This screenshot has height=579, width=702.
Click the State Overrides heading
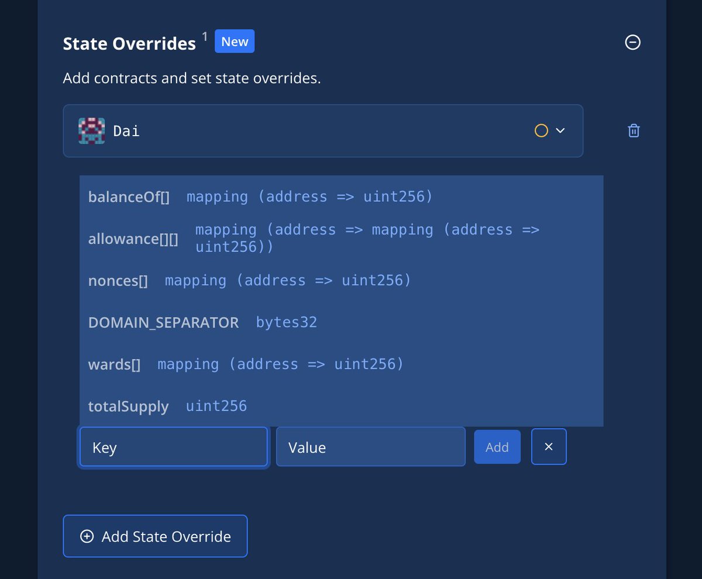click(129, 43)
